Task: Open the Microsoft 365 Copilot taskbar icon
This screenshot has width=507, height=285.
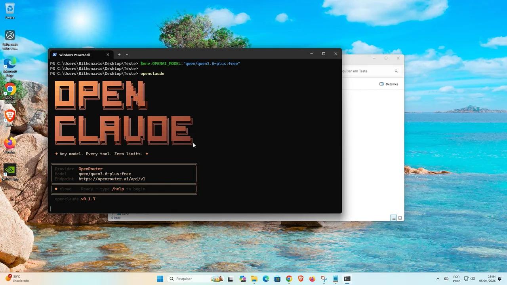Action: [x=242, y=279]
